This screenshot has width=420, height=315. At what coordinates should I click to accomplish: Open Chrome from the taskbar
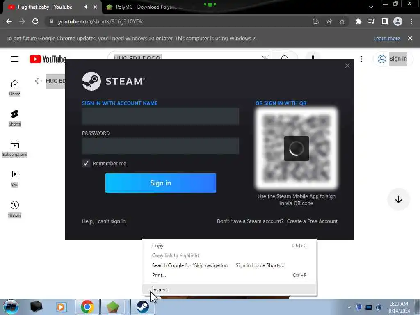pyautogui.click(x=87, y=307)
